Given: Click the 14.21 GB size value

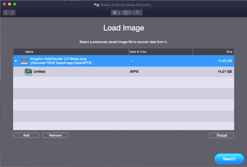Looking at the screenshot, I should (x=225, y=71).
